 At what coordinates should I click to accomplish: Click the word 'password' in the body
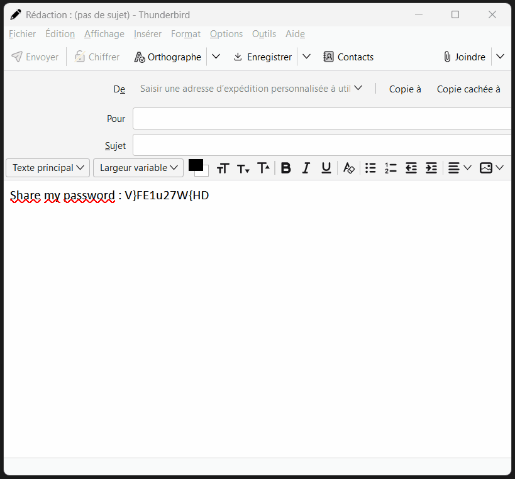[89, 195]
